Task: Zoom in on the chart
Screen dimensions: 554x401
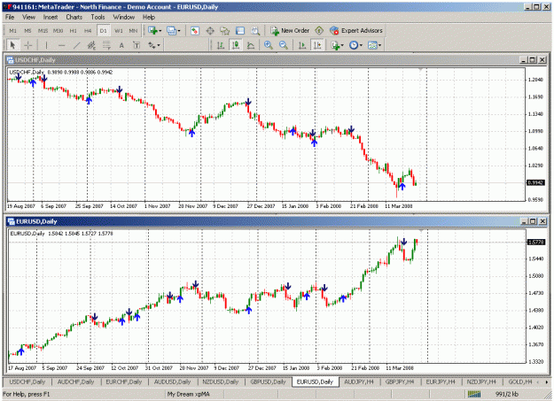Action: coord(269,45)
